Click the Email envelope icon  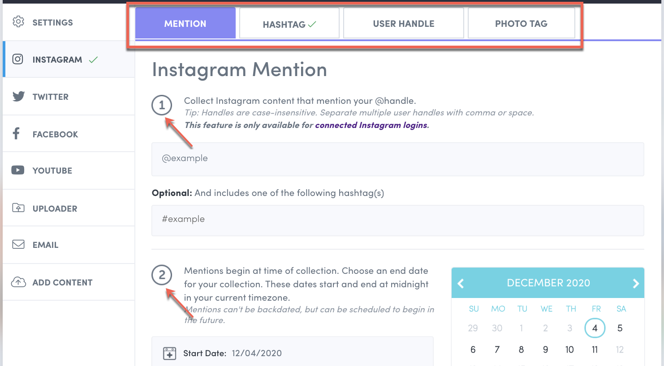coord(18,244)
